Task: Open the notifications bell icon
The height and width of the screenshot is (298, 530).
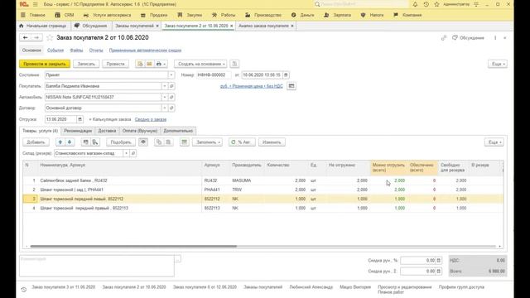Action: [415, 4]
